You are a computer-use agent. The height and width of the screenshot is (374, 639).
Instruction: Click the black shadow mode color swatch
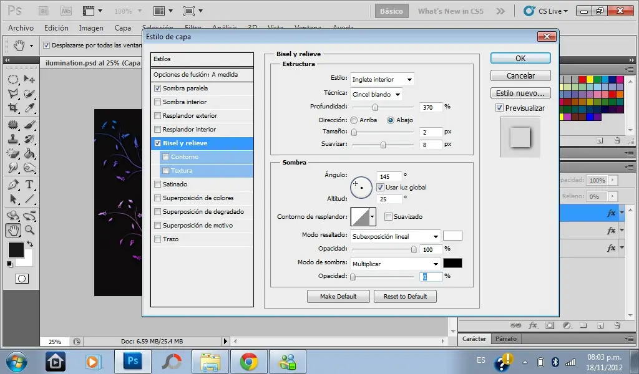coord(452,263)
